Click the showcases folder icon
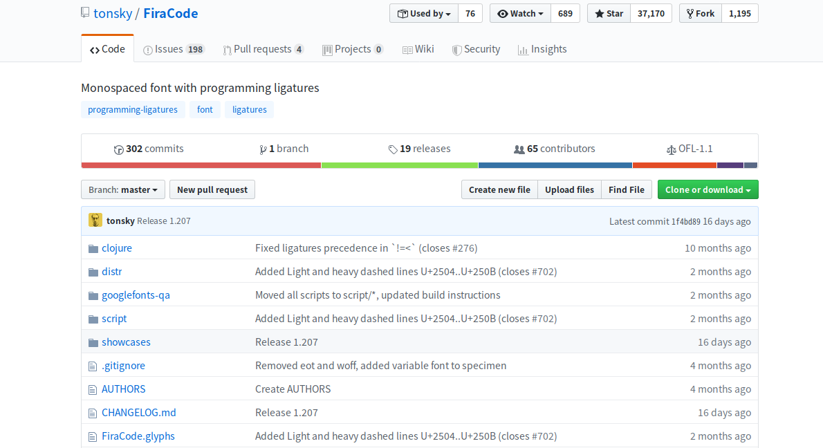The width and height of the screenshot is (823, 448). click(x=93, y=342)
